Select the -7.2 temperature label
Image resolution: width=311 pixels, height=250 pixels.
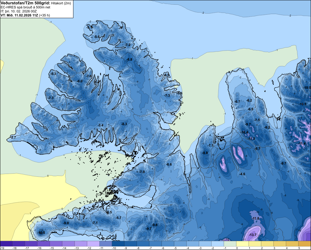point(128,45)
